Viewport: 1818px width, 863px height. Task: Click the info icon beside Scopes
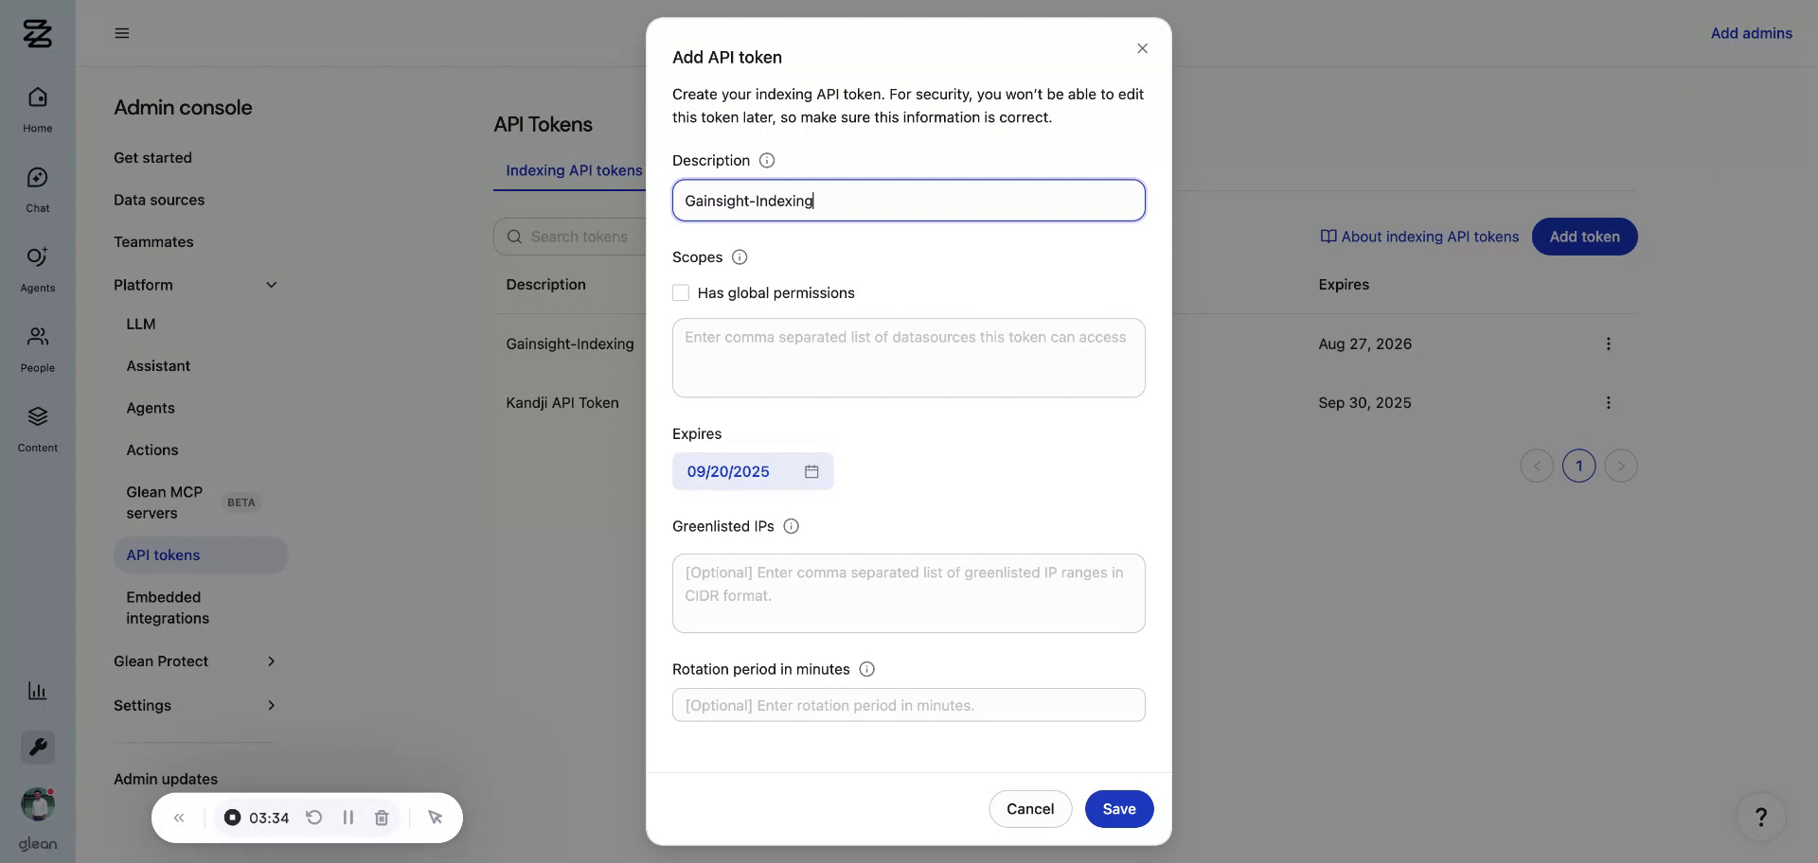(x=739, y=256)
